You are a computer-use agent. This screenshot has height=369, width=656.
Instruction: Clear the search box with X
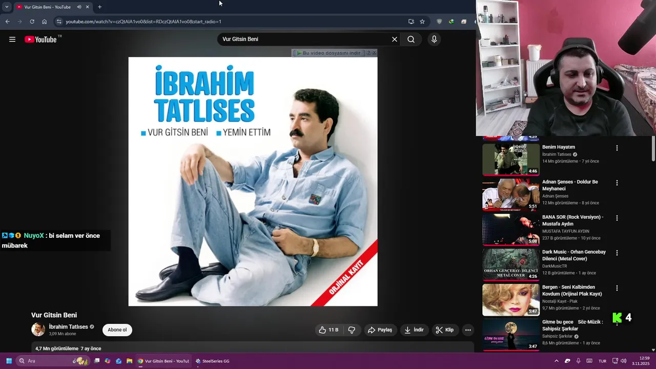[x=395, y=39]
